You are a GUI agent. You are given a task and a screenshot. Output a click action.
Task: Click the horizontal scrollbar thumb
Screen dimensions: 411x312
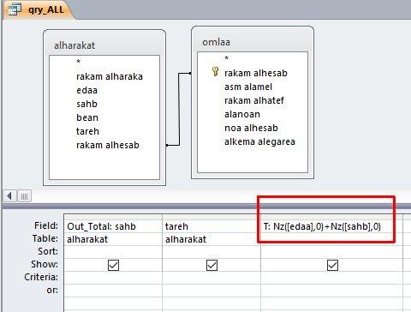click(x=24, y=196)
